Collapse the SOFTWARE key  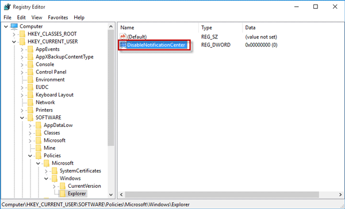coord(22,118)
